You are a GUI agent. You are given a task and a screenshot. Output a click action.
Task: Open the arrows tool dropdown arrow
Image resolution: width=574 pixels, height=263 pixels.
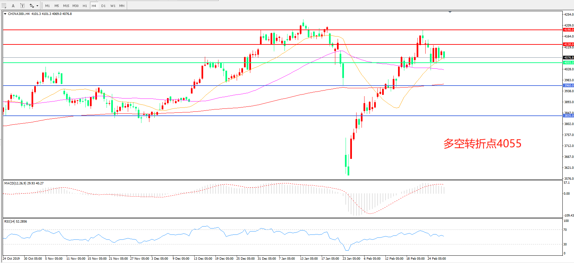tap(37, 6)
